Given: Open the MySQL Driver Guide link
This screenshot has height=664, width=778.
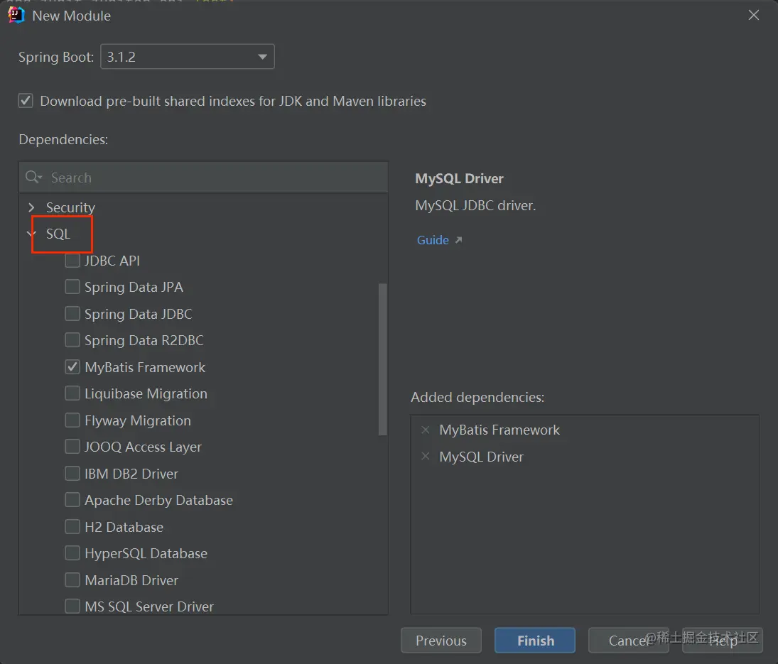Looking at the screenshot, I should 433,240.
